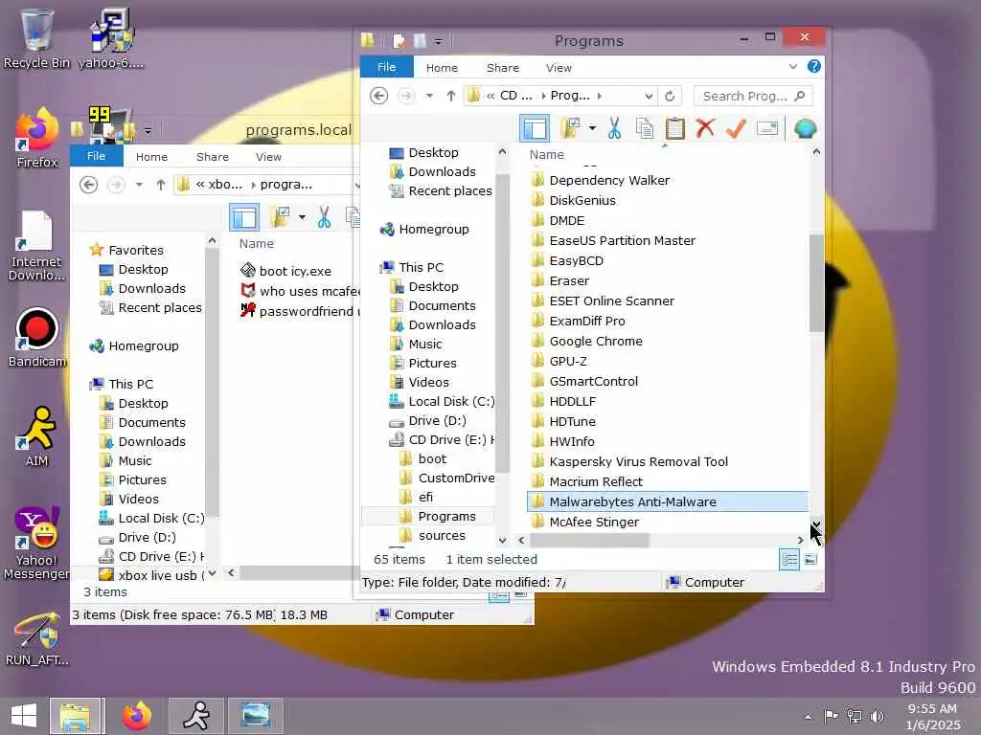
Task: Click Search Prog... input field
Action: tap(753, 96)
